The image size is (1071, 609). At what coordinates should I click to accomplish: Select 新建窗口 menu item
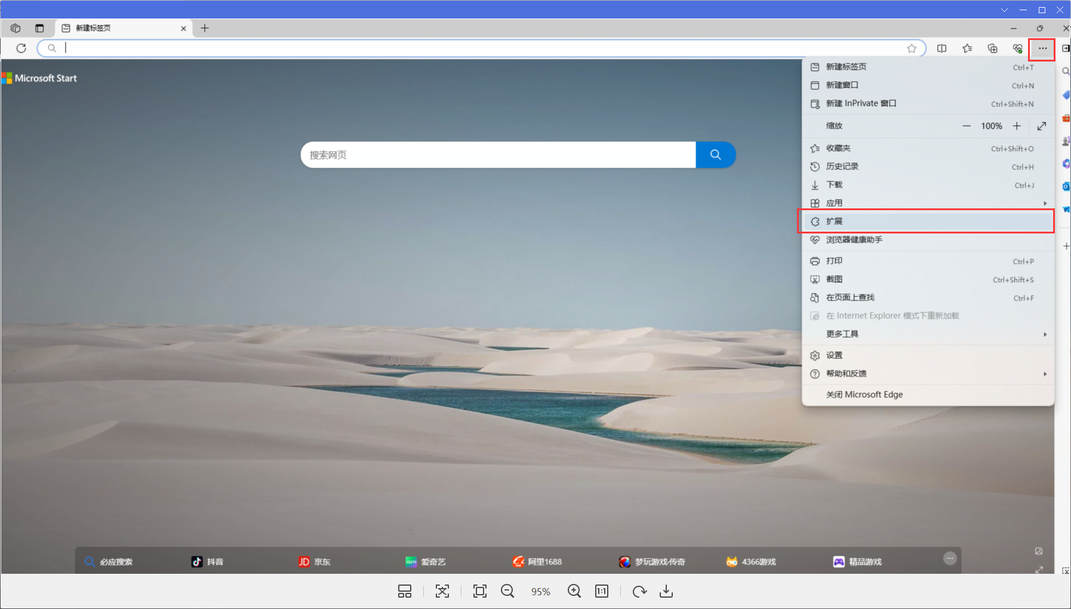pyautogui.click(x=928, y=85)
